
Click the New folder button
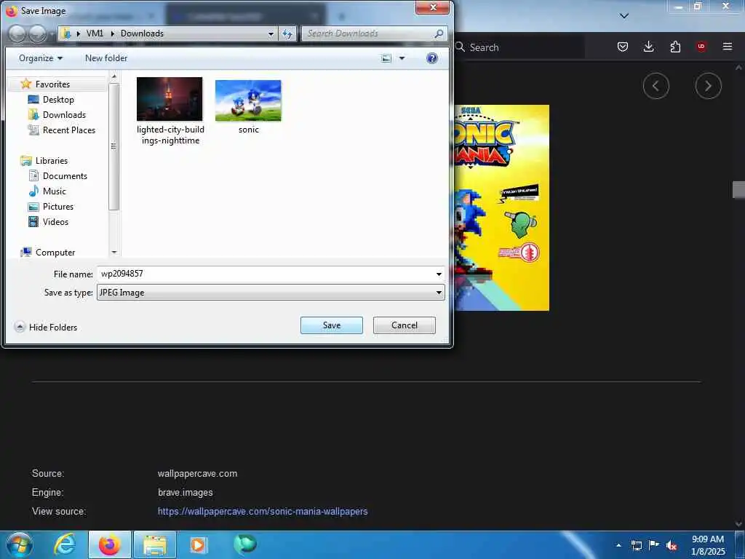point(106,58)
